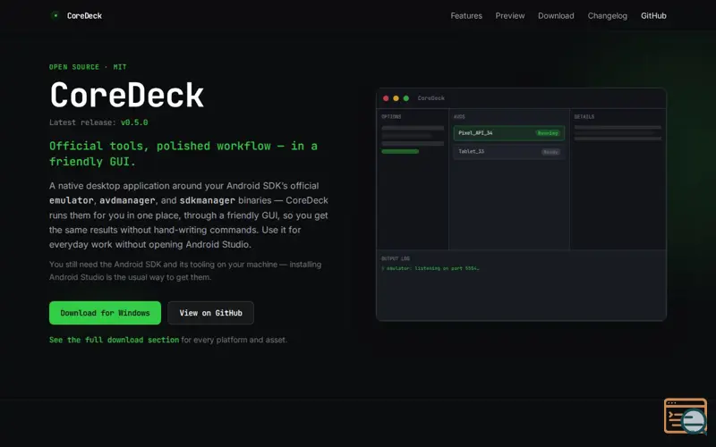This screenshot has height=447, width=716.
Task: Click the Download for Windows button
Action: click(x=105, y=313)
